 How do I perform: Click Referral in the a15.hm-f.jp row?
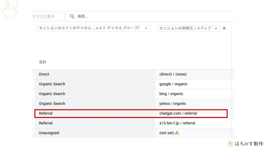pos(46,123)
